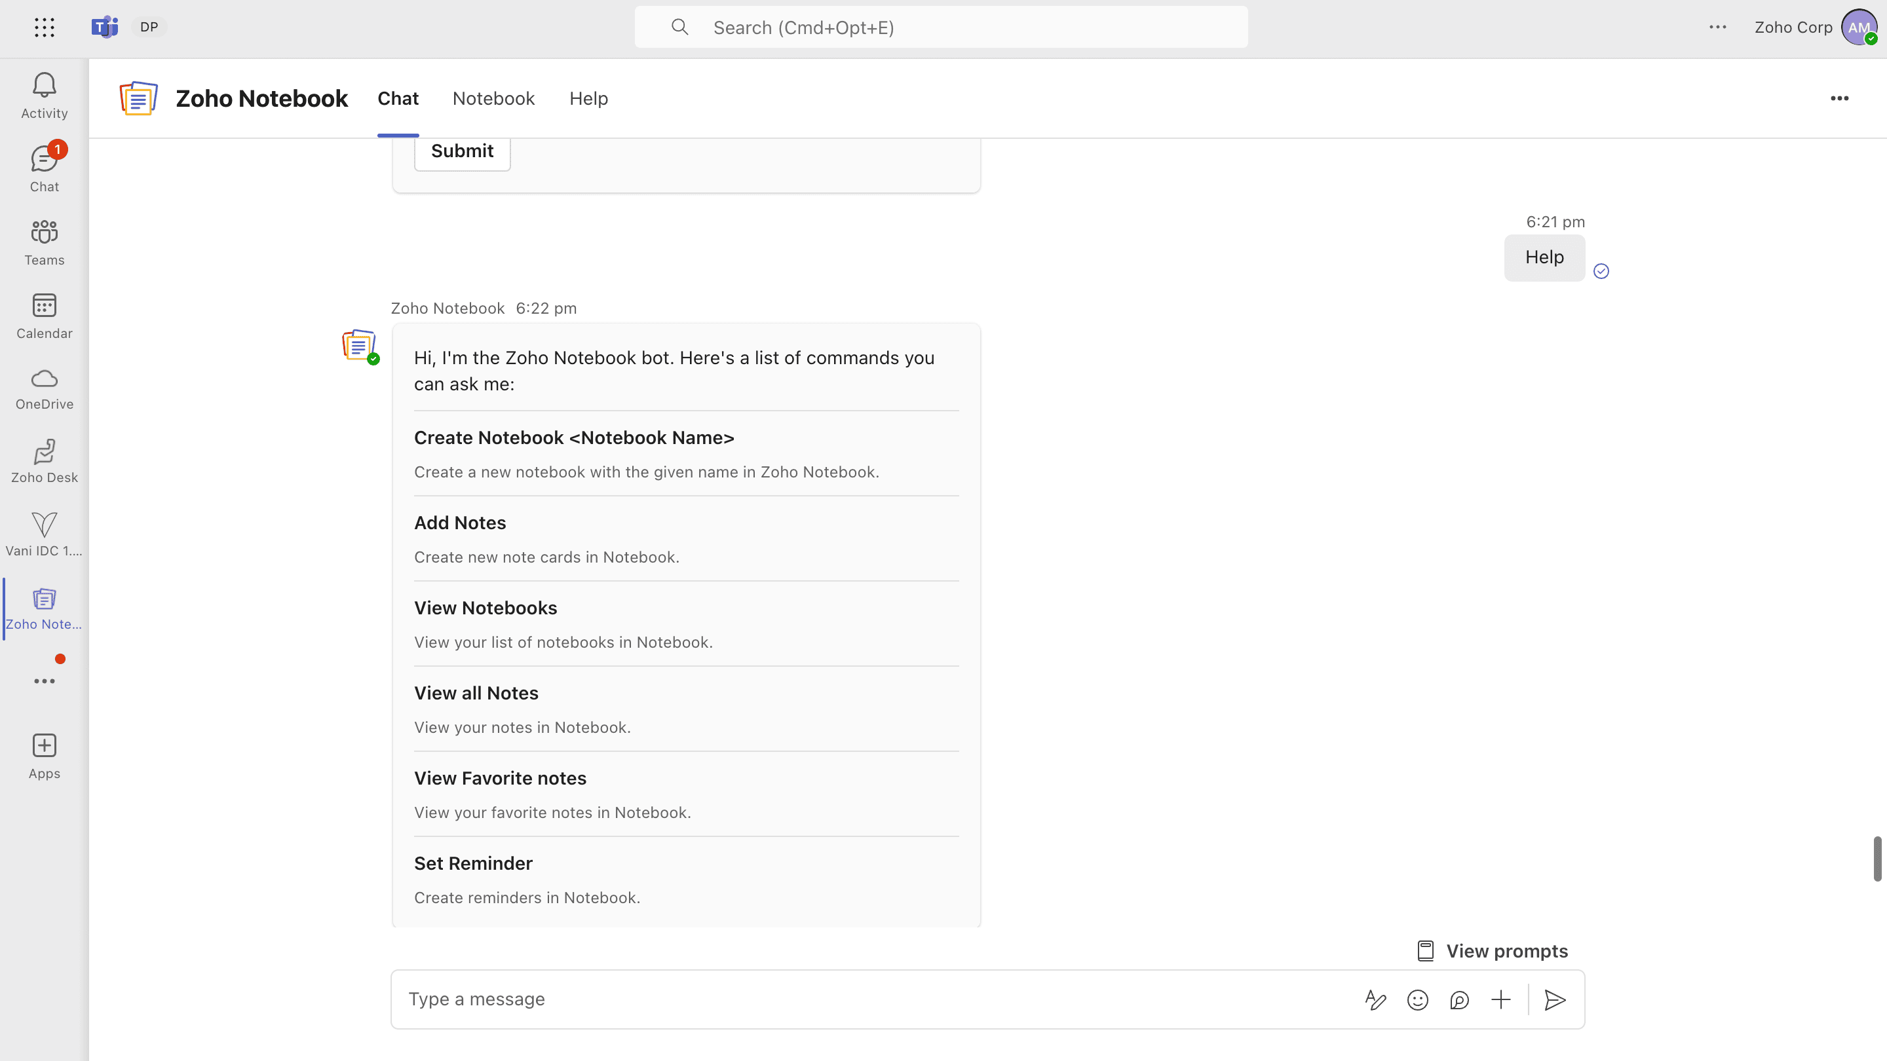Open Zoho Notebook header more options

(1839, 98)
